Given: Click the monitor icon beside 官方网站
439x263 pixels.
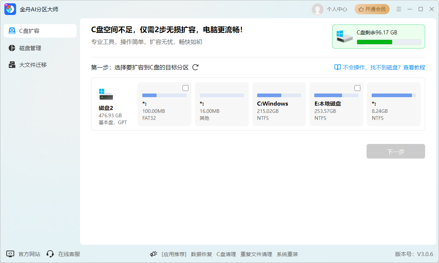Looking at the screenshot, I should coord(10,254).
